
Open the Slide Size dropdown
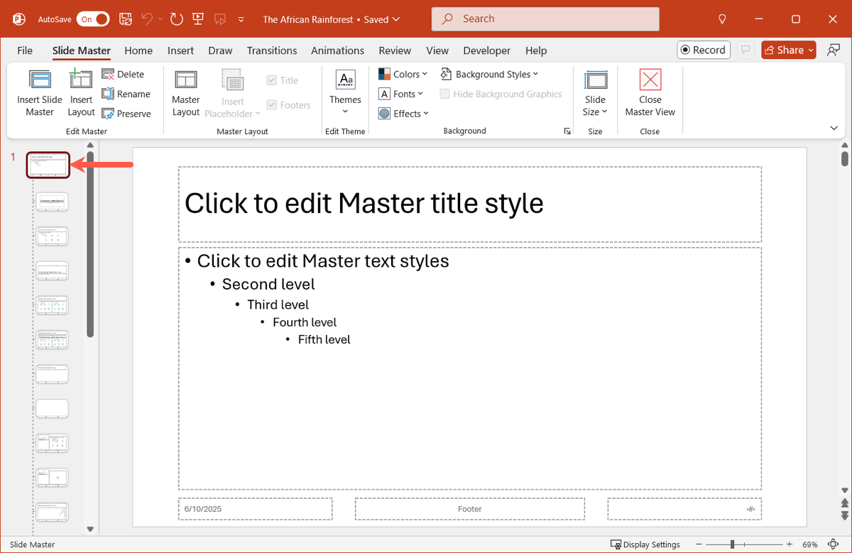[595, 93]
